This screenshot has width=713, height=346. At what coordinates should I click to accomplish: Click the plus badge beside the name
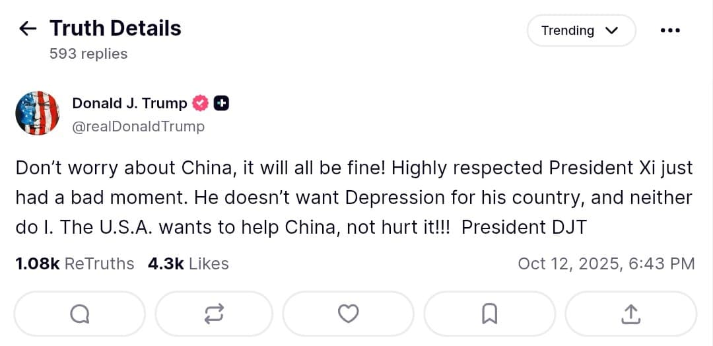point(222,103)
